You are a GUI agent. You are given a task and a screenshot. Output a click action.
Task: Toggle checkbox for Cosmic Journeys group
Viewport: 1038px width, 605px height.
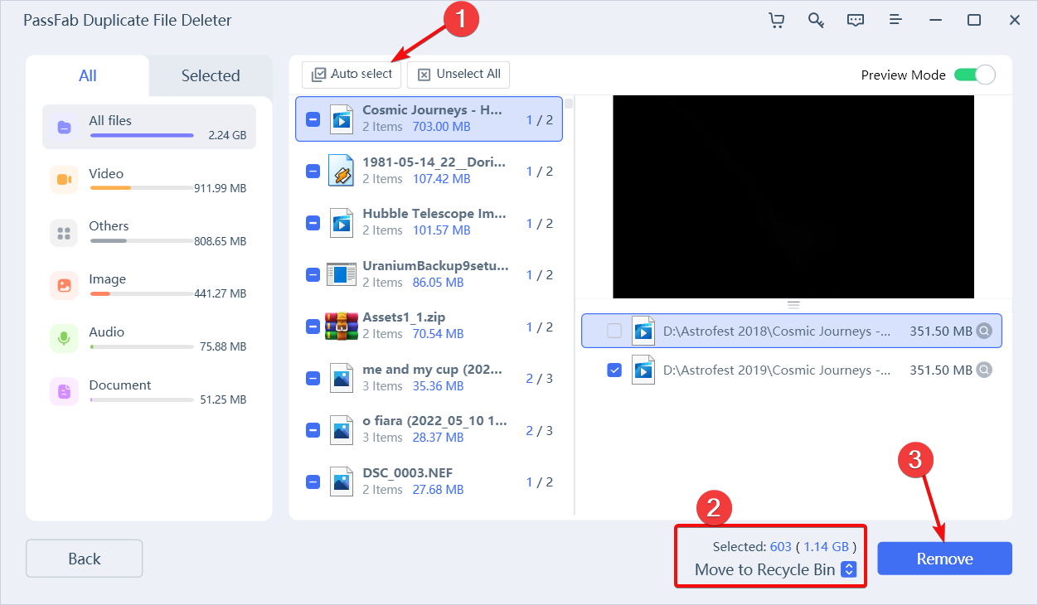click(x=313, y=120)
